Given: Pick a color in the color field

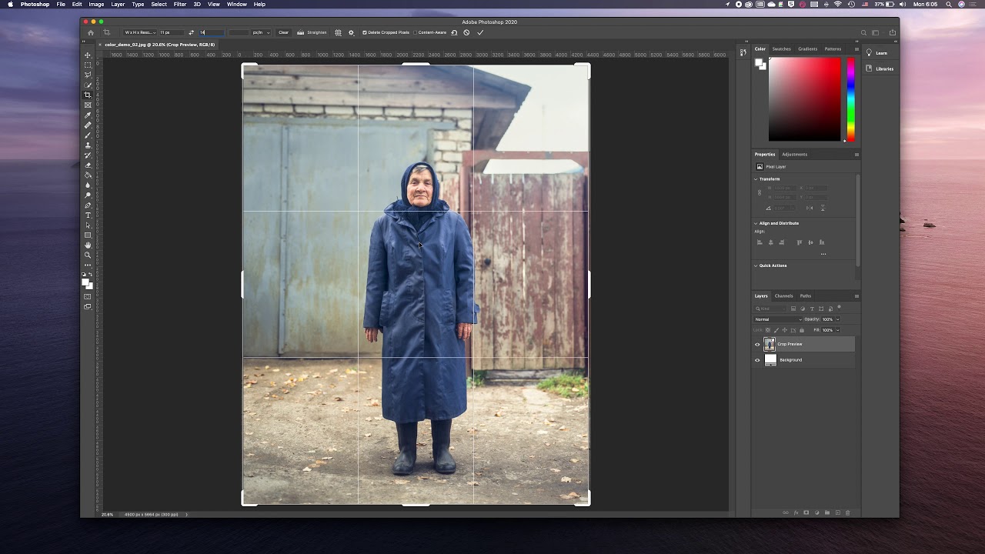Looking at the screenshot, I should (805, 100).
